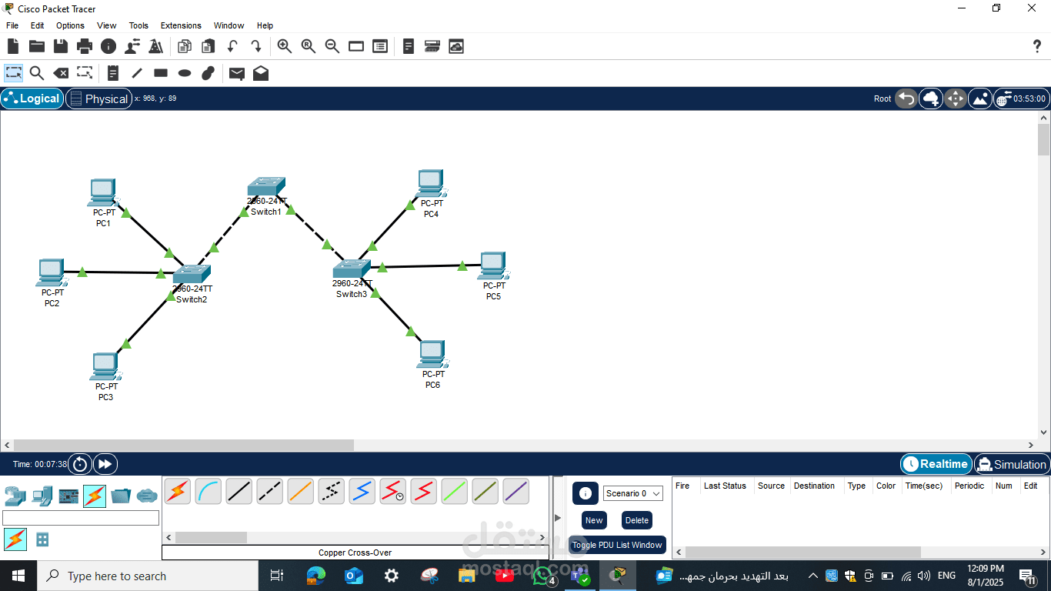Screen dimensions: 1051x591
Task: Pick the Copper Cross-Over connection type
Action: coord(269,490)
